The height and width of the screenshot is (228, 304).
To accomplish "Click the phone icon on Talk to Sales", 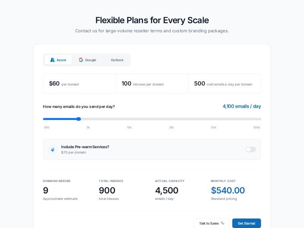I will [223, 223].
